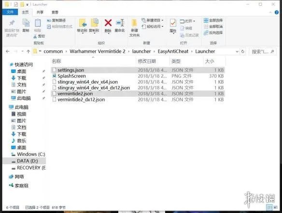Image resolution: width=282 pixels, height=213 pixels.
Task: Click the Up one level arrow
Action: tap(28, 52)
